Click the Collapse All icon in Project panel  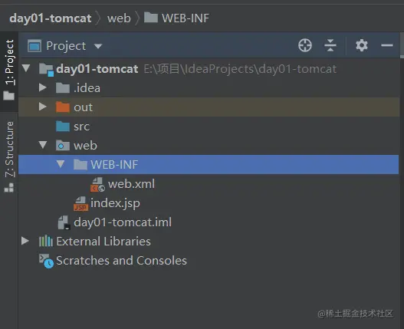[x=330, y=45]
